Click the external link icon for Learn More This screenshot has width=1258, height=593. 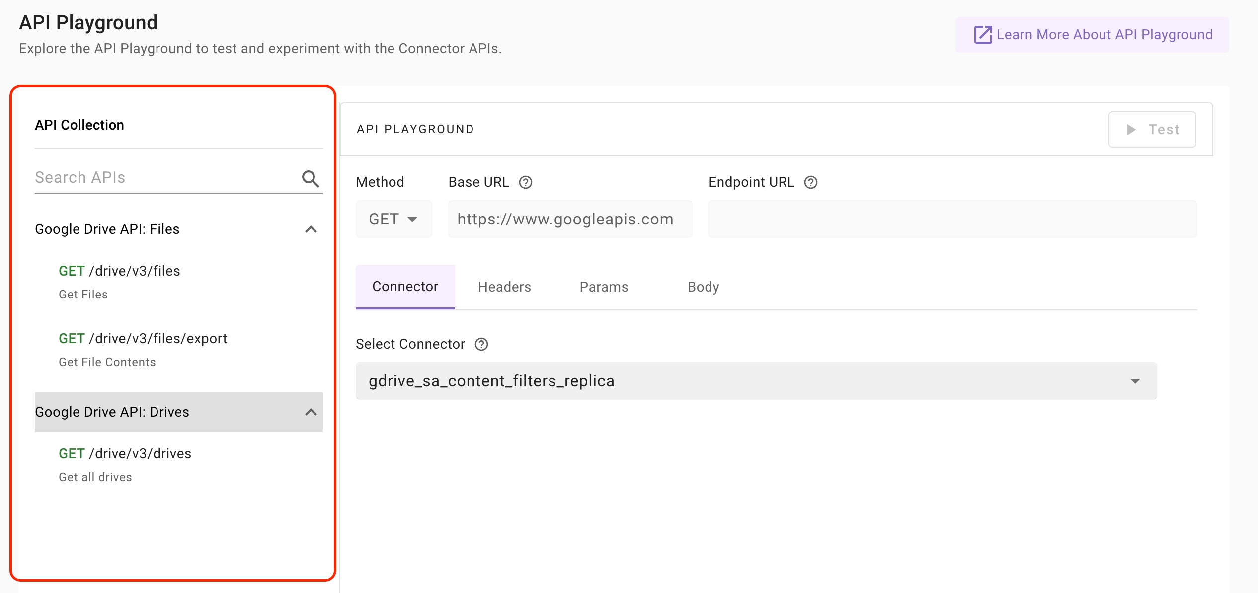pyautogui.click(x=982, y=35)
